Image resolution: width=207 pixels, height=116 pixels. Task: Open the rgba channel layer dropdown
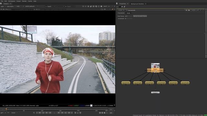[3, 6]
